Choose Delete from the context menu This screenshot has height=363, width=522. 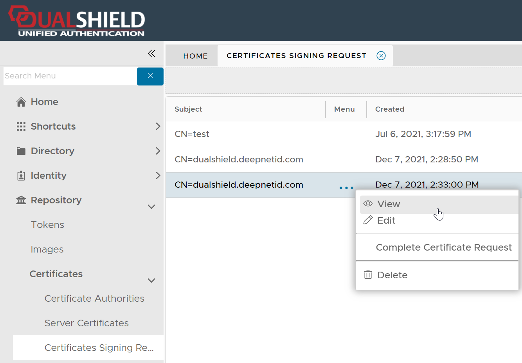[x=392, y=275]
